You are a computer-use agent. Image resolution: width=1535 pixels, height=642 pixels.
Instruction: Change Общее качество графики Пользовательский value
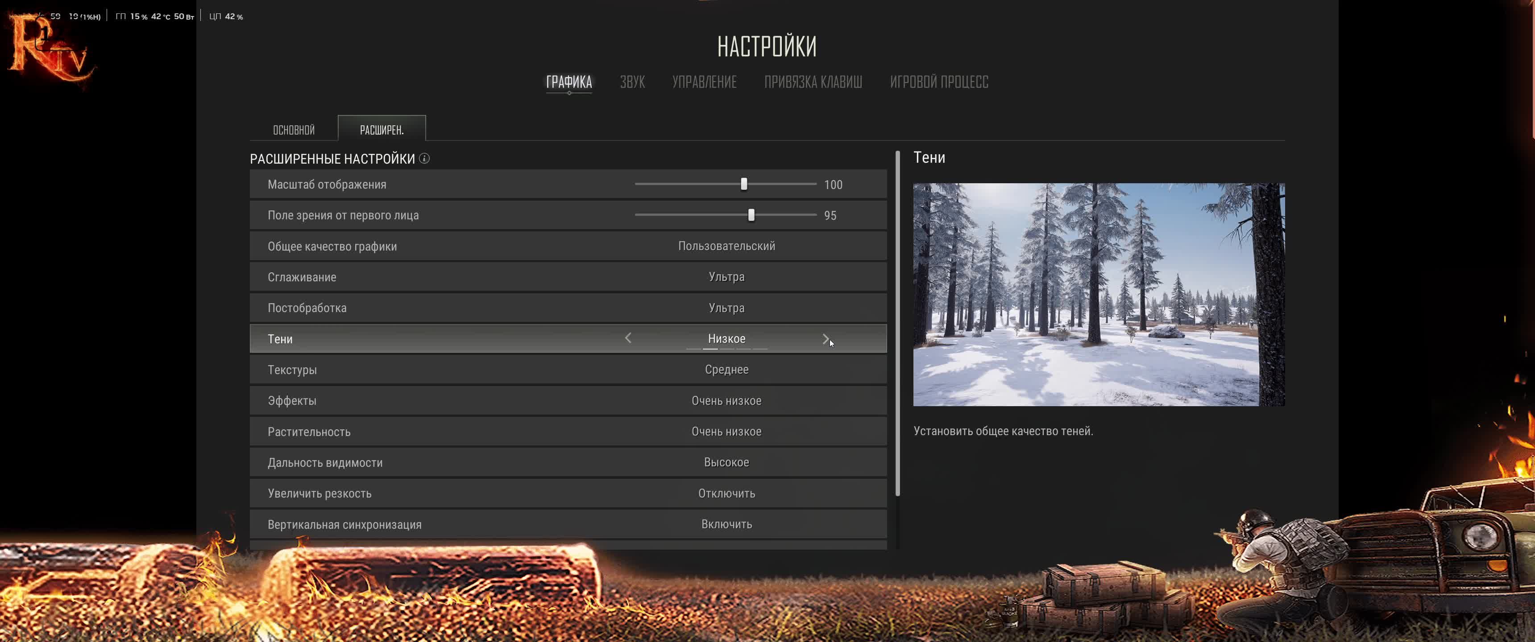point(726,246)
